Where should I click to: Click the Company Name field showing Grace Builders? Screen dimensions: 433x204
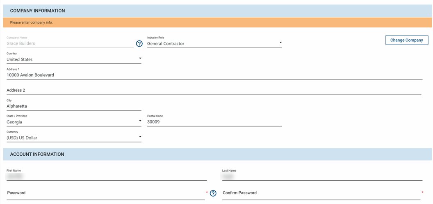(x=70, y=43)
